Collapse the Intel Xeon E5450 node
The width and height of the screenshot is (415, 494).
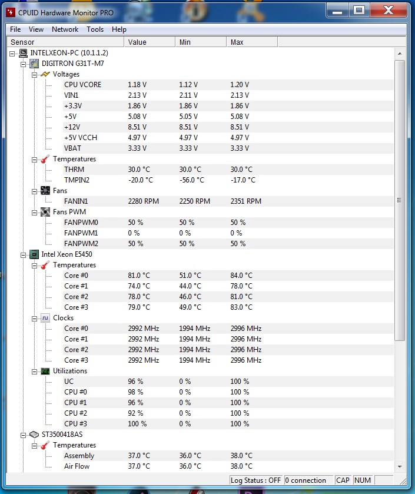pyautogui.click(x=24, y=255)
